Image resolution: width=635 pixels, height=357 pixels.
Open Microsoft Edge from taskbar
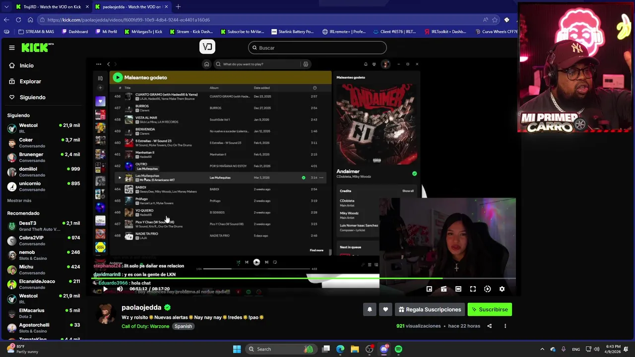point(340,349)
